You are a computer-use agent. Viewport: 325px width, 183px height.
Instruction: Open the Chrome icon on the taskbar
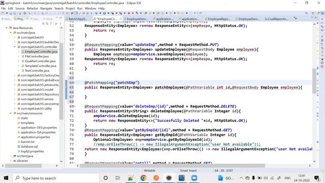[143, 178]
